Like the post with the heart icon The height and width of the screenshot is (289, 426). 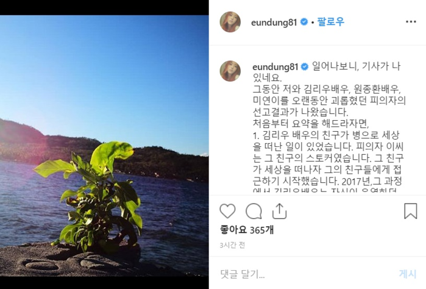point(227,211)
